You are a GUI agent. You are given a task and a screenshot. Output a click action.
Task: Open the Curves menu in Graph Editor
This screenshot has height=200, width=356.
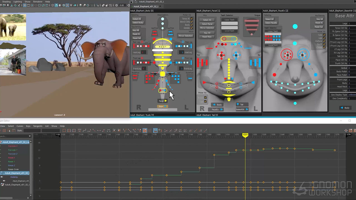pyautogui.click(x=20, y=126)
